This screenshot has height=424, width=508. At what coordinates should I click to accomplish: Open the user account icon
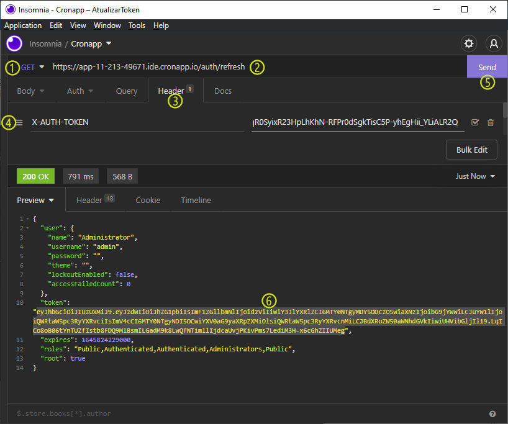[x=494, y=43]
